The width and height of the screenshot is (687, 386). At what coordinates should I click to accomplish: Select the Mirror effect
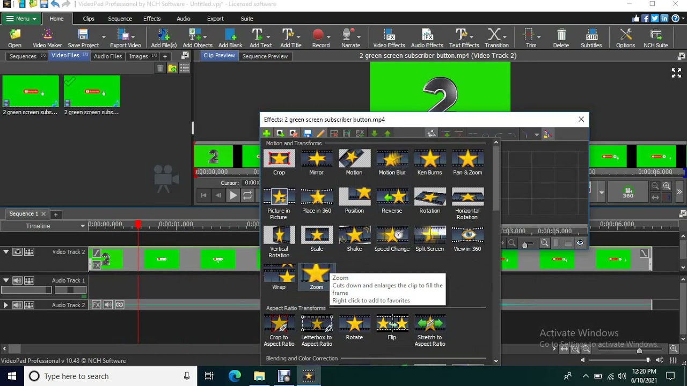(x=317, y=162)
